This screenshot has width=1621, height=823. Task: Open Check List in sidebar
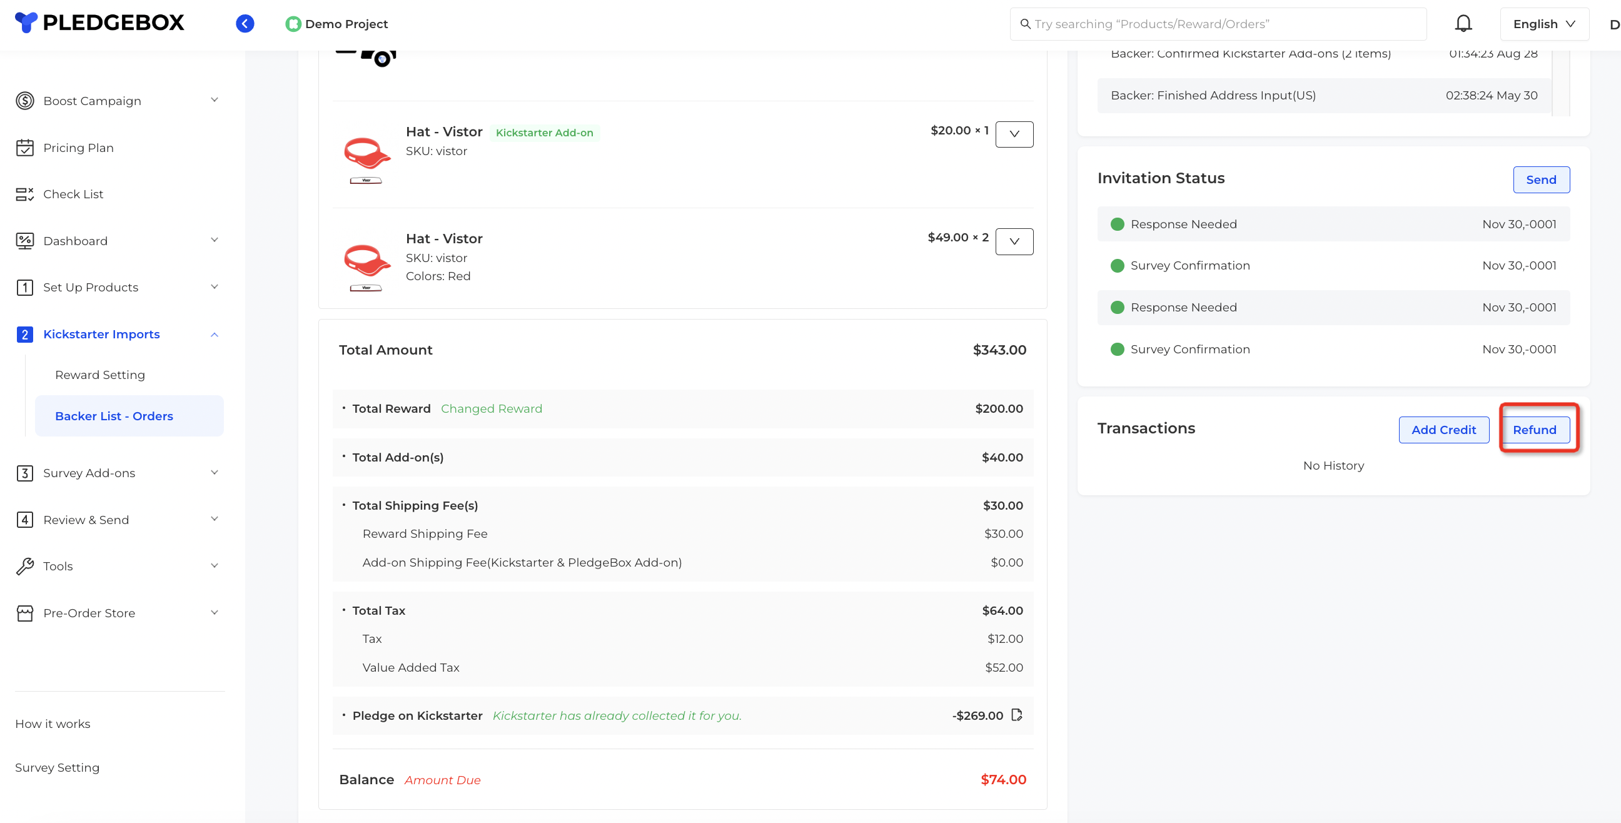pyautogui.click(x=73, y=194)
